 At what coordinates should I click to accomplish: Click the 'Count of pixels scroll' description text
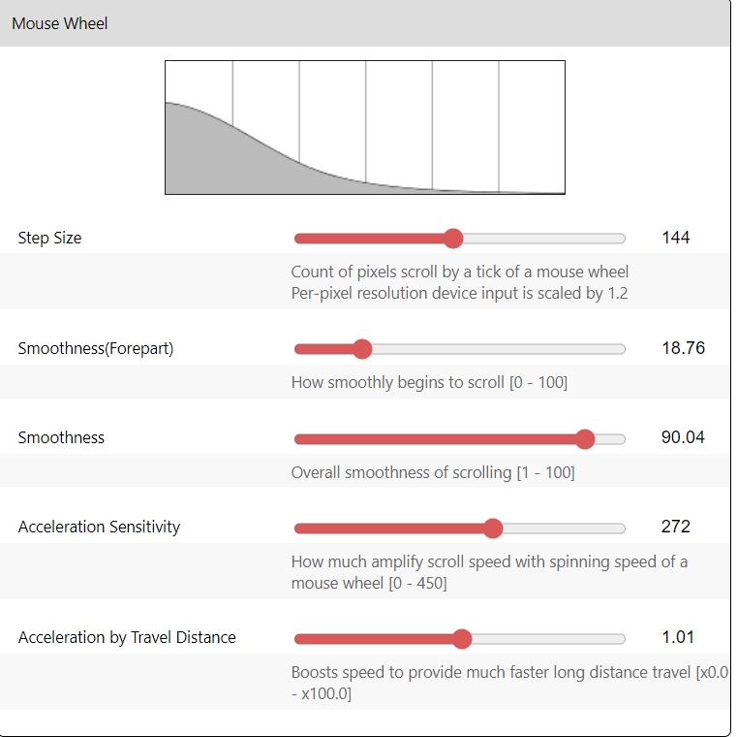tap(459, 272)
